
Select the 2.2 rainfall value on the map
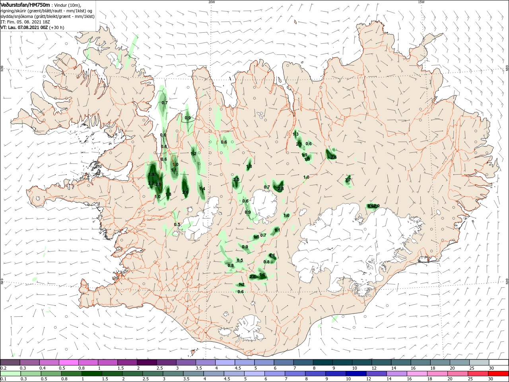point(151,183)
